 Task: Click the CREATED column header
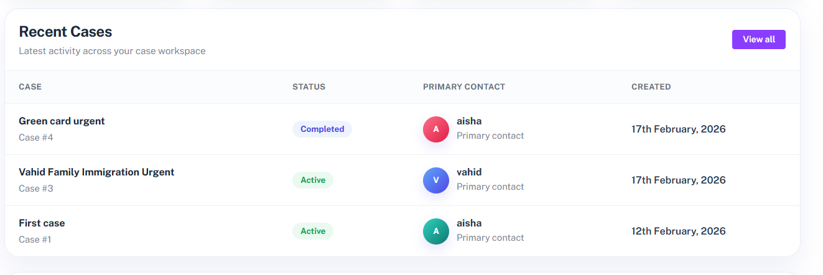click(651, 87)
